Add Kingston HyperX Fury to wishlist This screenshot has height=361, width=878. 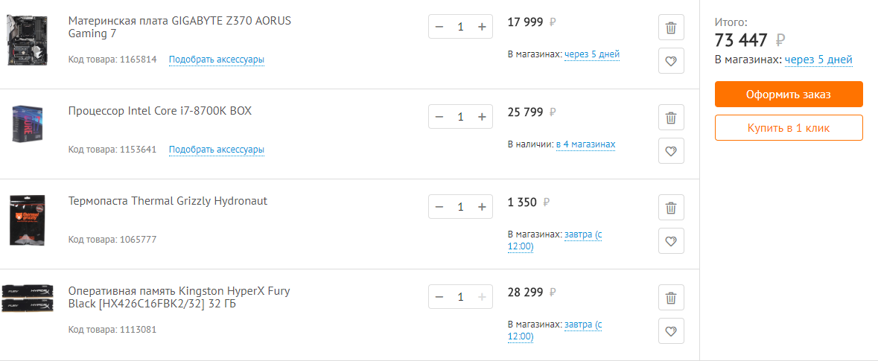[x=671, y=330]
